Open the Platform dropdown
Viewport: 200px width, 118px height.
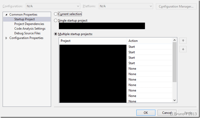(x=126, y=6)
